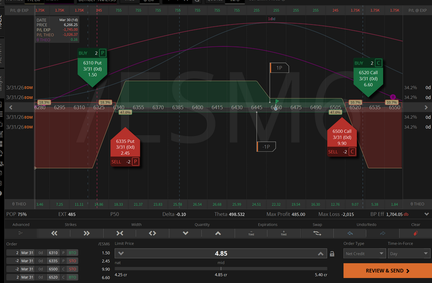Narrow the spread width icon
Image resolution: width=432 pixels, height=283 pixels.
pyautogui.click(x=120, y=233)
